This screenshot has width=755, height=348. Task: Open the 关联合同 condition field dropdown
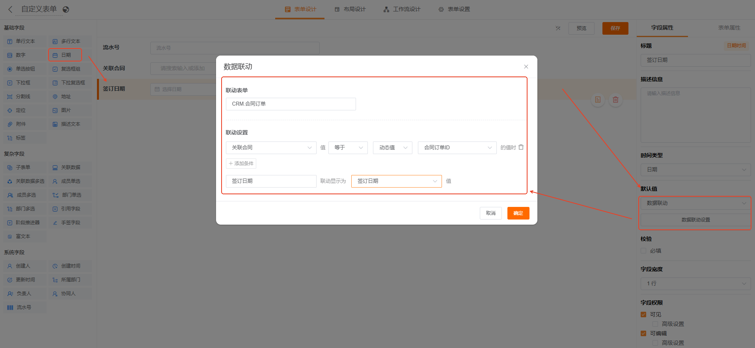pos(271,148)
